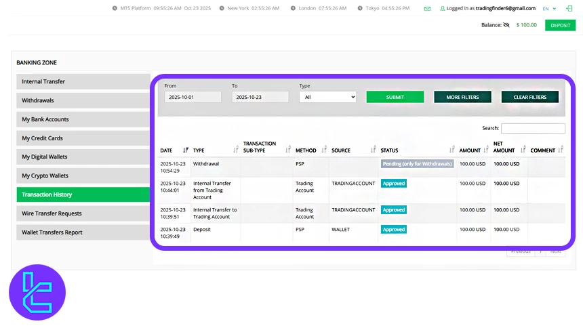
Task: Sort by NET AMOUNT sort icon
Action: coord(523,150)
